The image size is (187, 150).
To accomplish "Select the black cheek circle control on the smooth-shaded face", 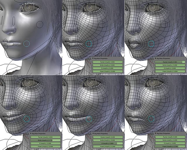I will pyautogui.click(x=40, y=24).
